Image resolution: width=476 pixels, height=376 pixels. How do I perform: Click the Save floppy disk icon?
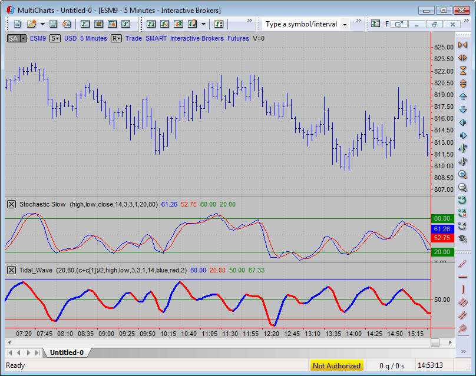(x=54, y=24)
